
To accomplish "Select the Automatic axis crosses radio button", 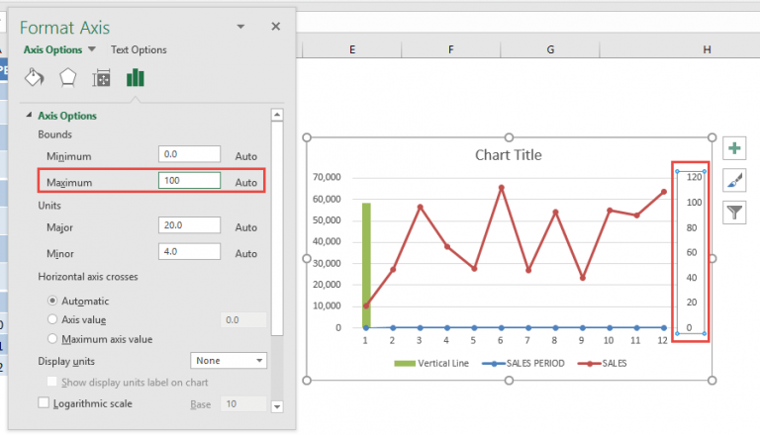I will click(x=52, y=301).
